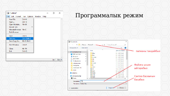Choose Print Window from the File menu

tap(20, 45)
